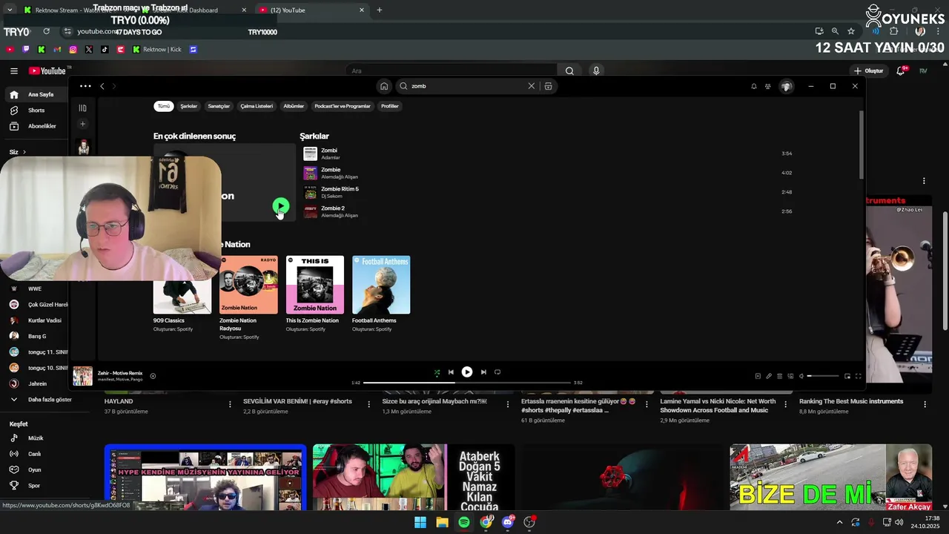Mute Spotify with speaker icon
This screenshot has width=949, height=534.
(x=801, y=376)
